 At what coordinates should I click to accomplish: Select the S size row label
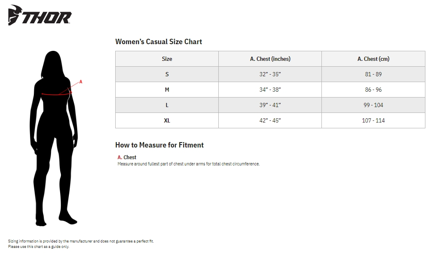pos(167,74)
